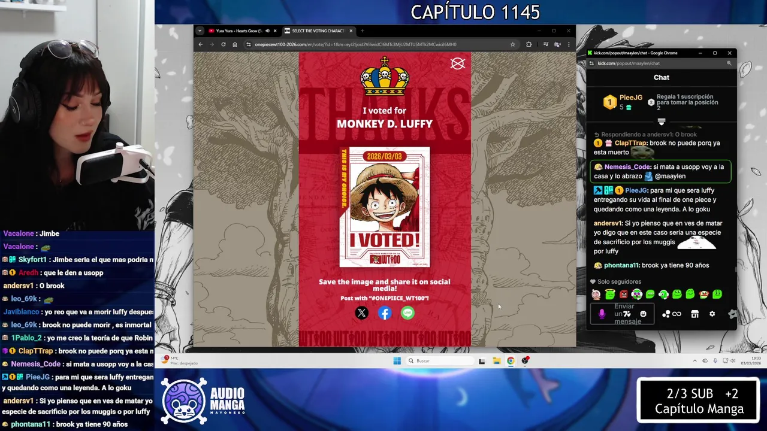The image size is (767, 431).
Task: Click the Enviar un mensaje chat field
Action: click(621, 314)
